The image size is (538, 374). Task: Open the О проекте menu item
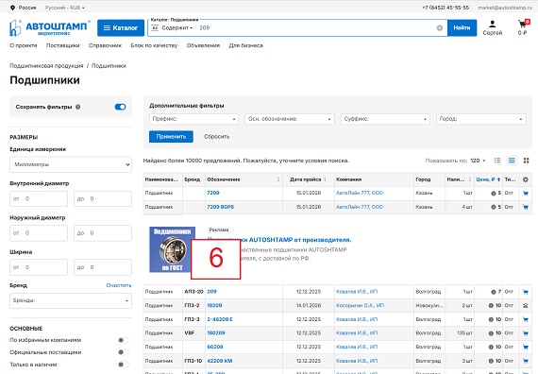pyautogui.click(x=24, y=45)
